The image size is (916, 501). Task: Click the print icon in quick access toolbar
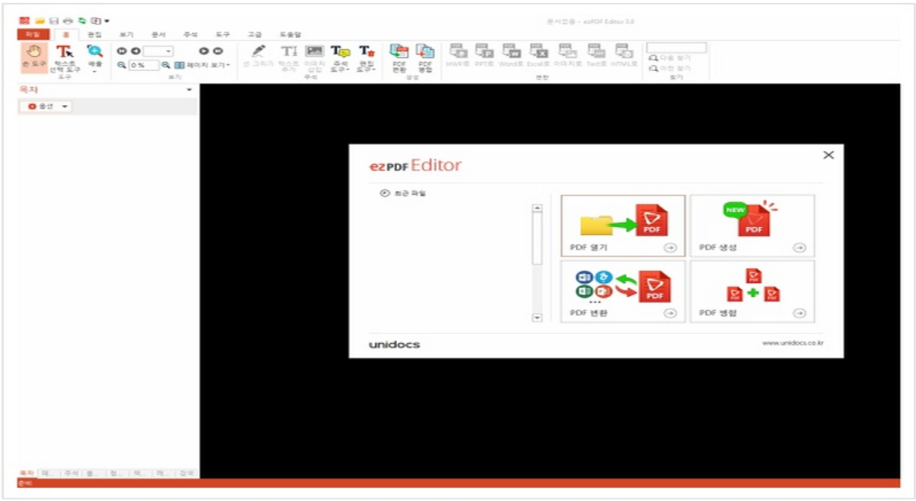point(68,21)
